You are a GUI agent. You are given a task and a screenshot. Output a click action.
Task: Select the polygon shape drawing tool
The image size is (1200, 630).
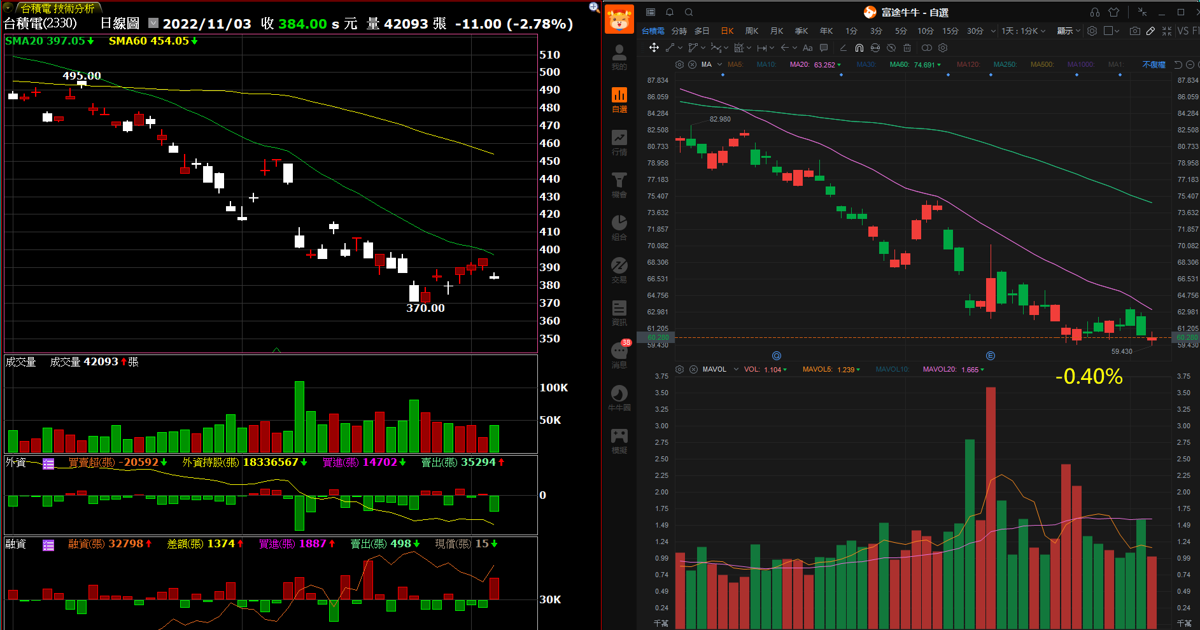pos(693,48)
